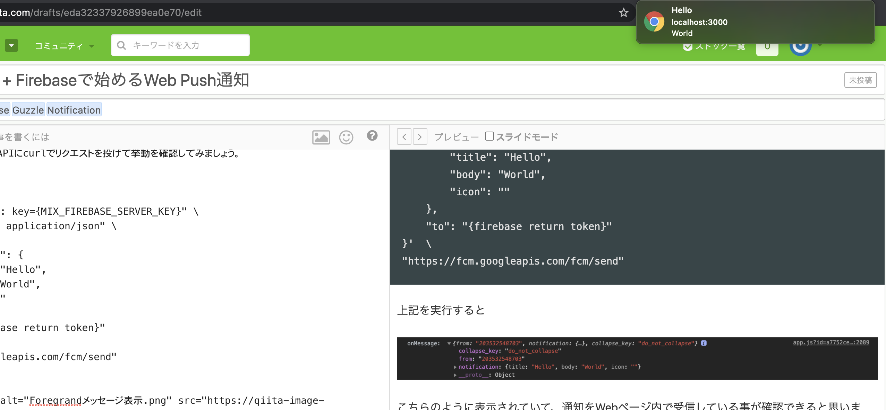Select the Notification tag

coord(74,110)
